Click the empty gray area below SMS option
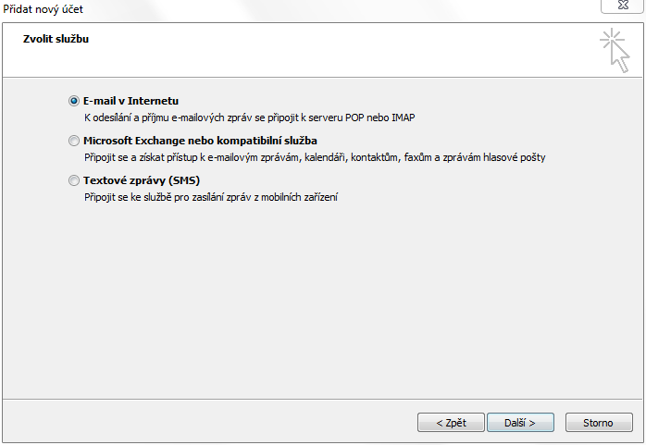 [x=321, y=301]
